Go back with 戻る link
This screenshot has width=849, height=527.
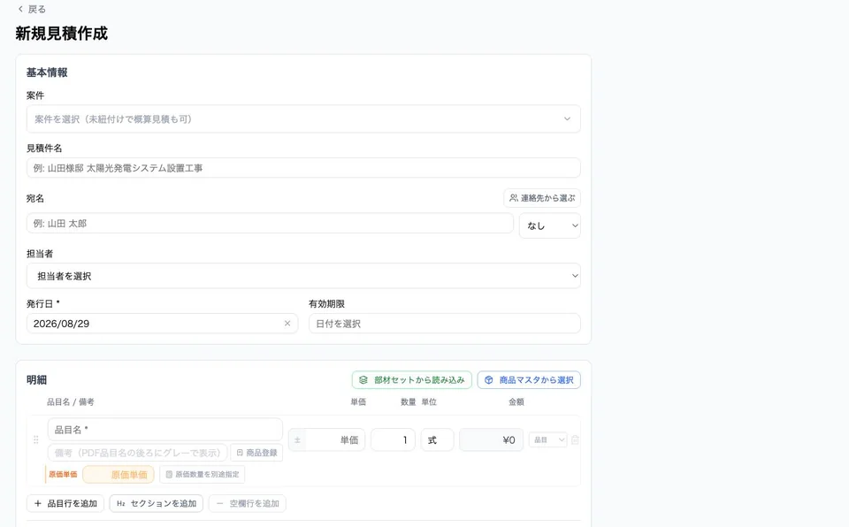(32, 9)
